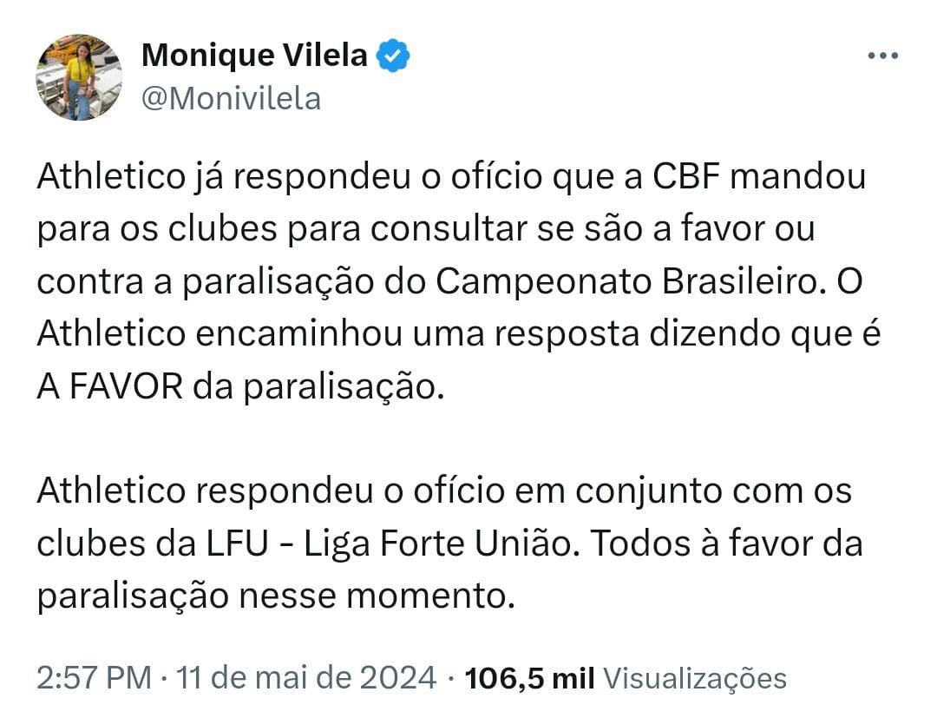This screenshot has height=718, width=937.
Task: Open the three-dots more options menu
Action: pyautogui.click(x=882, y=56)
